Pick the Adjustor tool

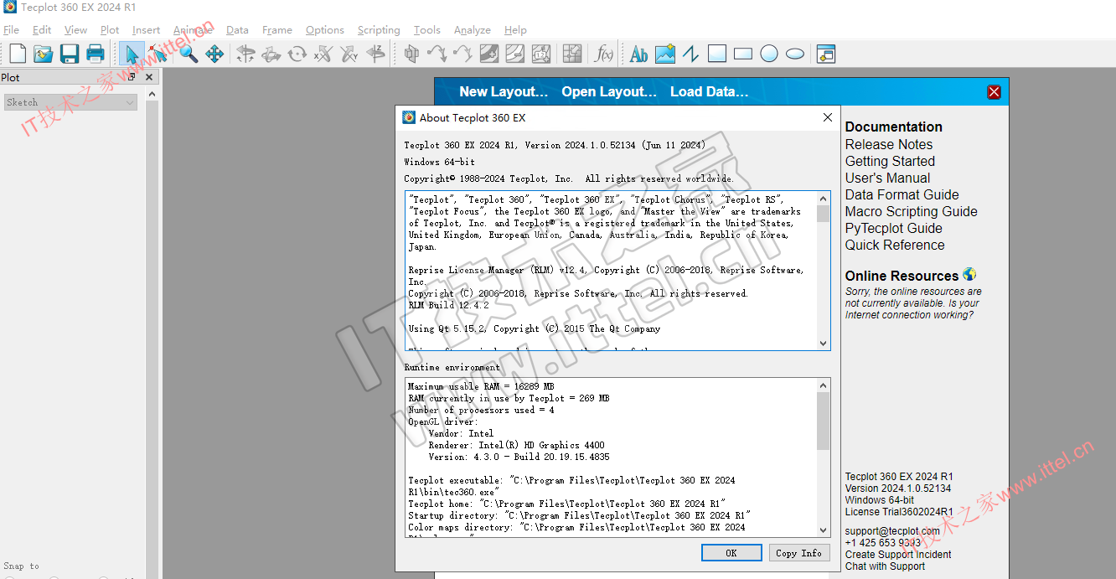pyautogui.click(x=158, y=54)
